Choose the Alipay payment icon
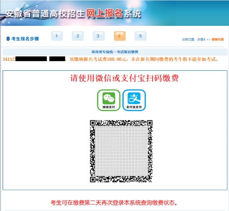This screenshot has height=211, width=229. [134, 100]
